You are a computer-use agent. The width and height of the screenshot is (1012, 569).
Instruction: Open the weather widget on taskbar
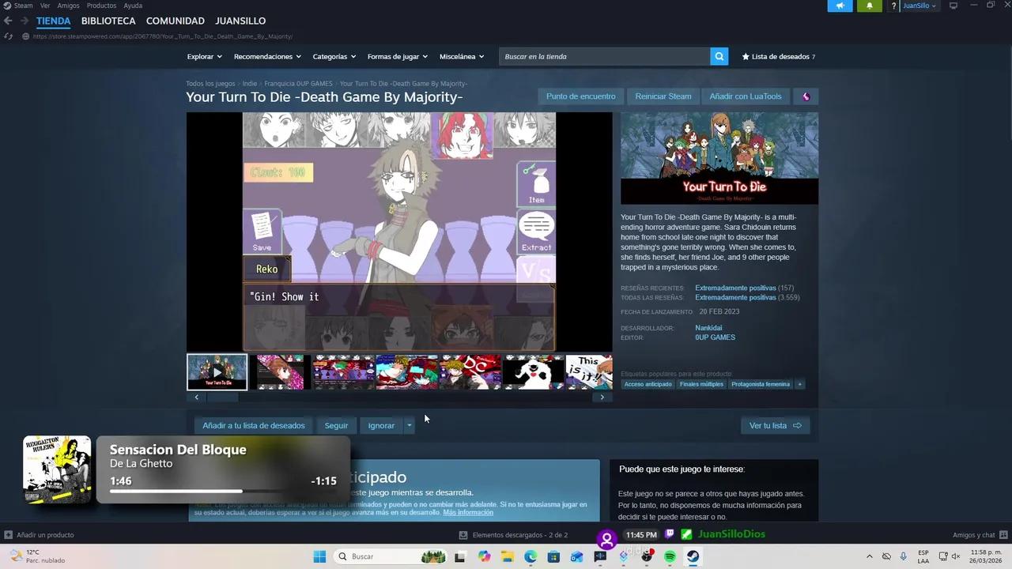36,556
